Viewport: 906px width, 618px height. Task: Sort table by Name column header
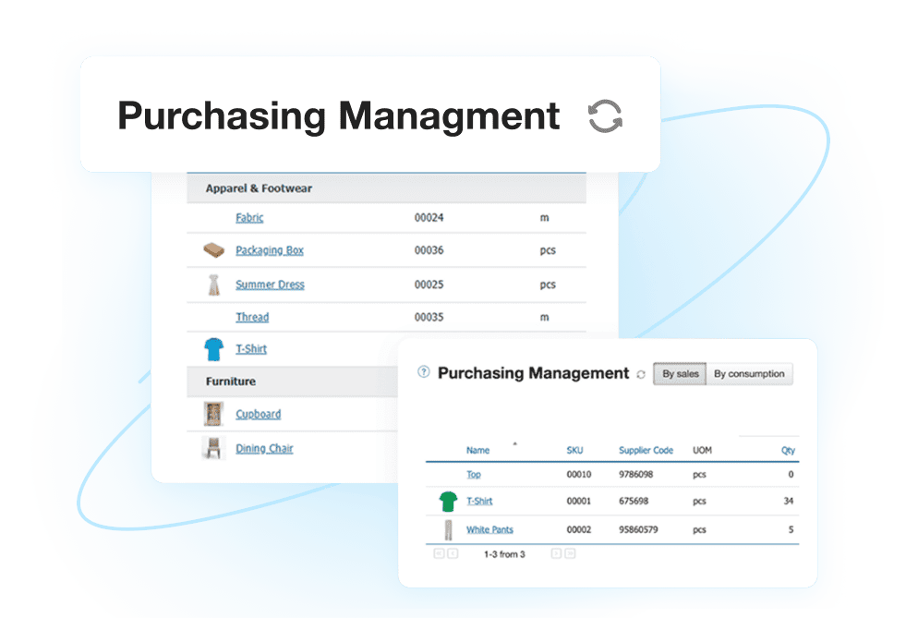[x=477, y=451]
